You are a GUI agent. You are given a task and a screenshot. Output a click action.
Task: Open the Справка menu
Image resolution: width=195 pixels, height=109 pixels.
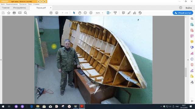36,4
